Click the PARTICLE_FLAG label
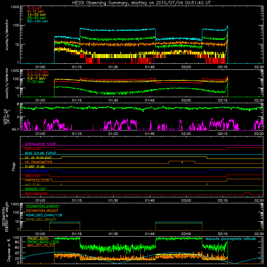 coord(37,180)
